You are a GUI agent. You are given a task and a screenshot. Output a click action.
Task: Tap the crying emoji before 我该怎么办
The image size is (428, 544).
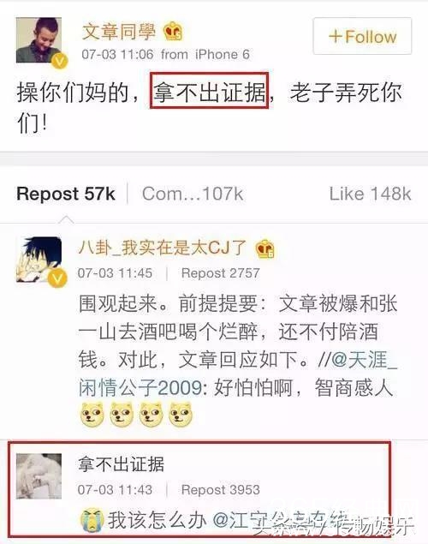tap(92, 520)
